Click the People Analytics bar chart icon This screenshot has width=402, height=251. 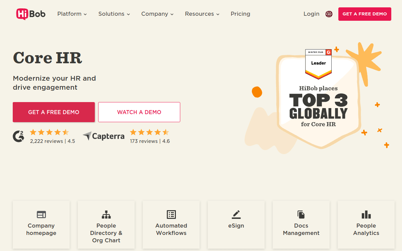(366, 215)
